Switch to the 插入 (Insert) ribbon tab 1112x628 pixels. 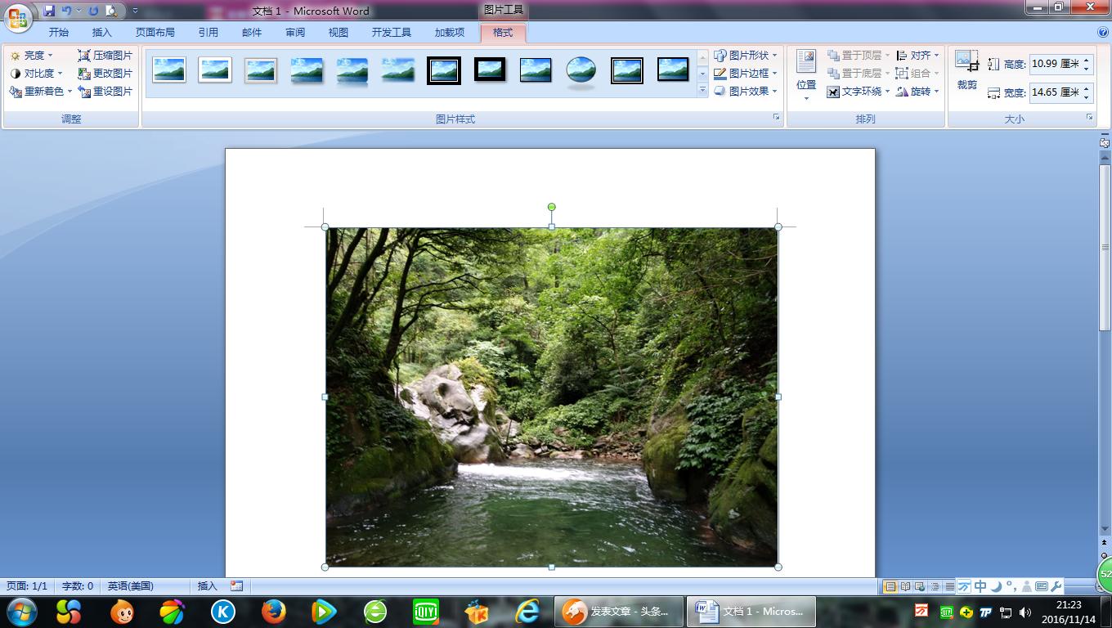click(102, 33)
